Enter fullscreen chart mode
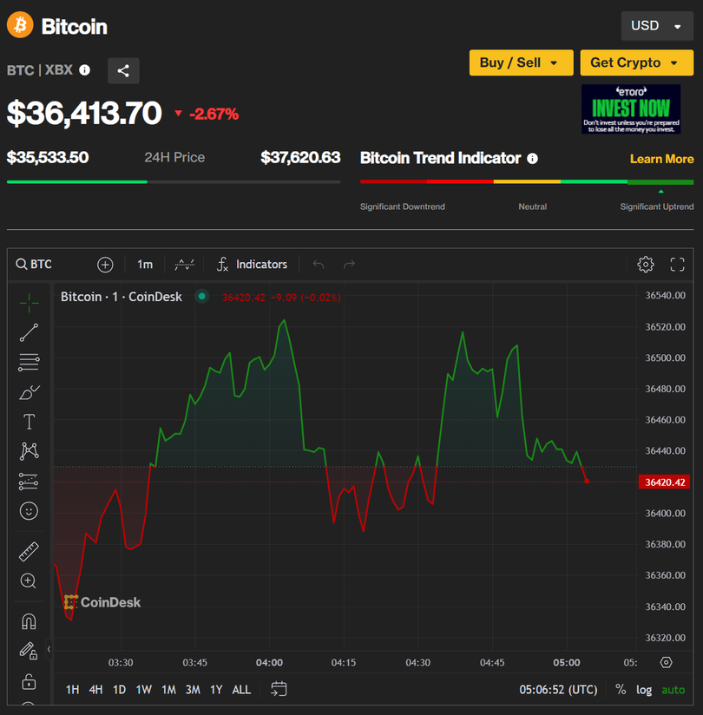Image resolution: width=703 pixels, height=715 pixels. click(x=677, y=265)
